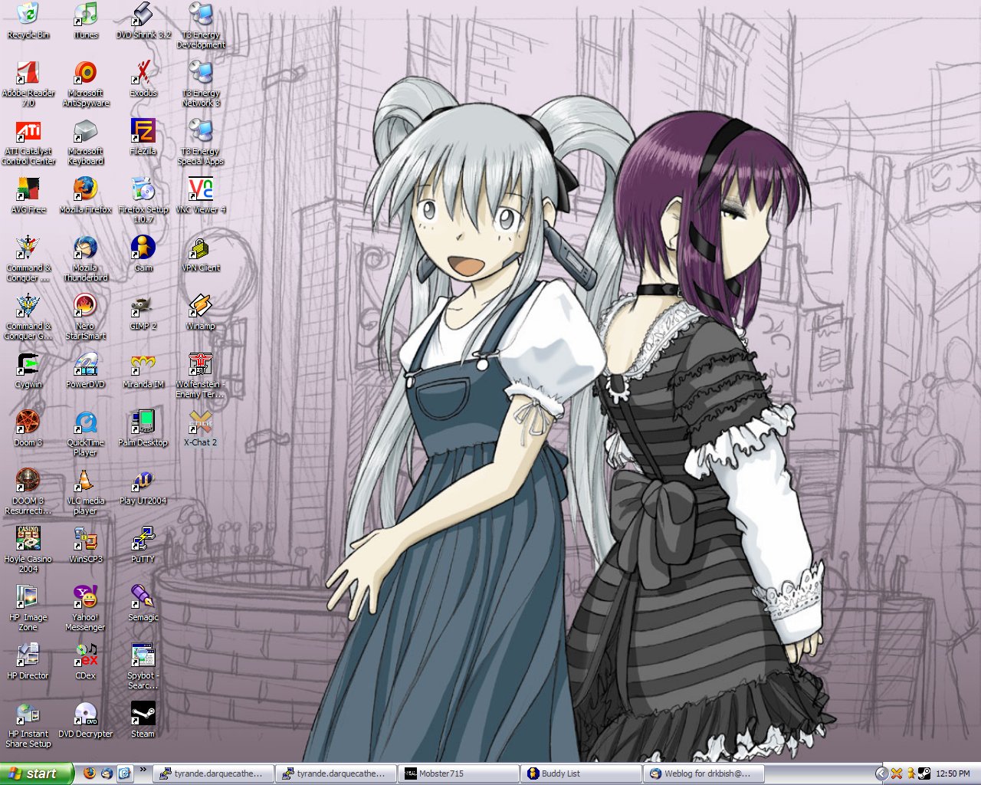Launch Nero StartSmart
This screenshot has height=785, width=981.
[x=86, y=317]
